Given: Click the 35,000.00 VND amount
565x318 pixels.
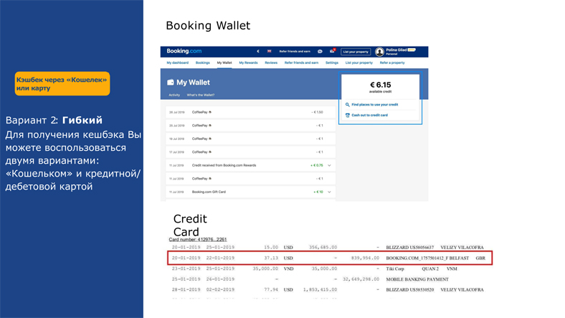Looking at the screenshot, I should click(272, 269).
